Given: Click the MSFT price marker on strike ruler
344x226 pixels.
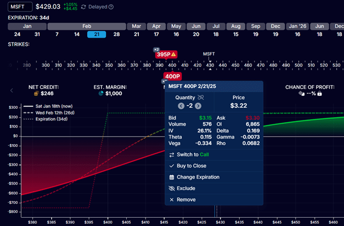Looking at the screenshot, I should click(x=209, y=54).
